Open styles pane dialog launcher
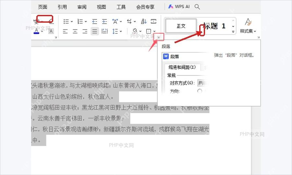This screenshot has width=292, height=175. [x=259, y=37]
